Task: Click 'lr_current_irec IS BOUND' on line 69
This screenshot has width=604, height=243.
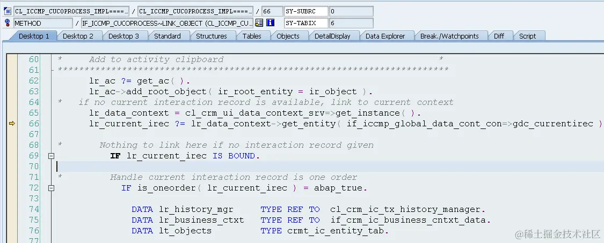Action: [191, 156]
